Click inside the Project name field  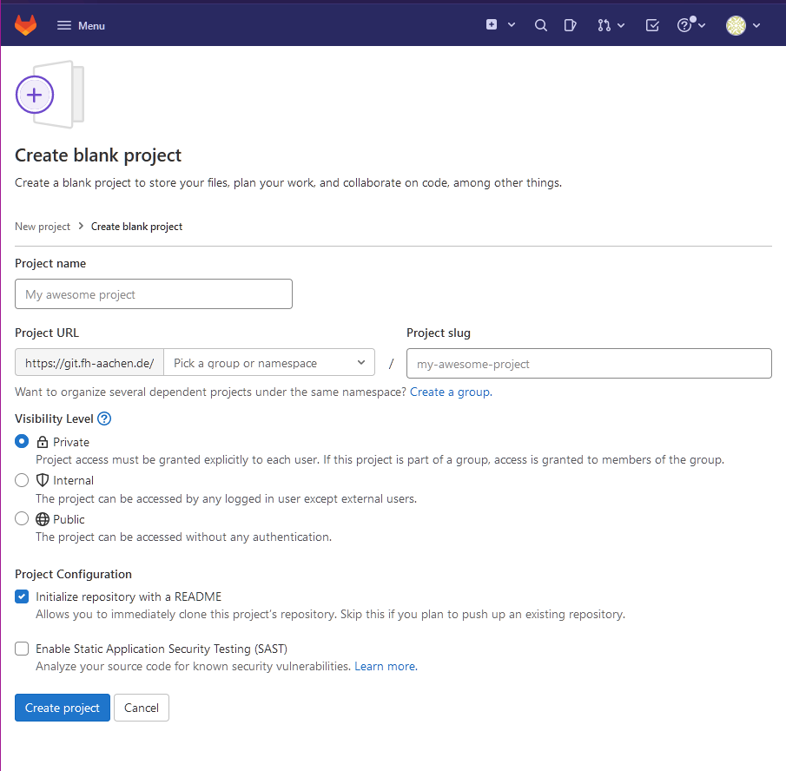[x=153, y=293]
